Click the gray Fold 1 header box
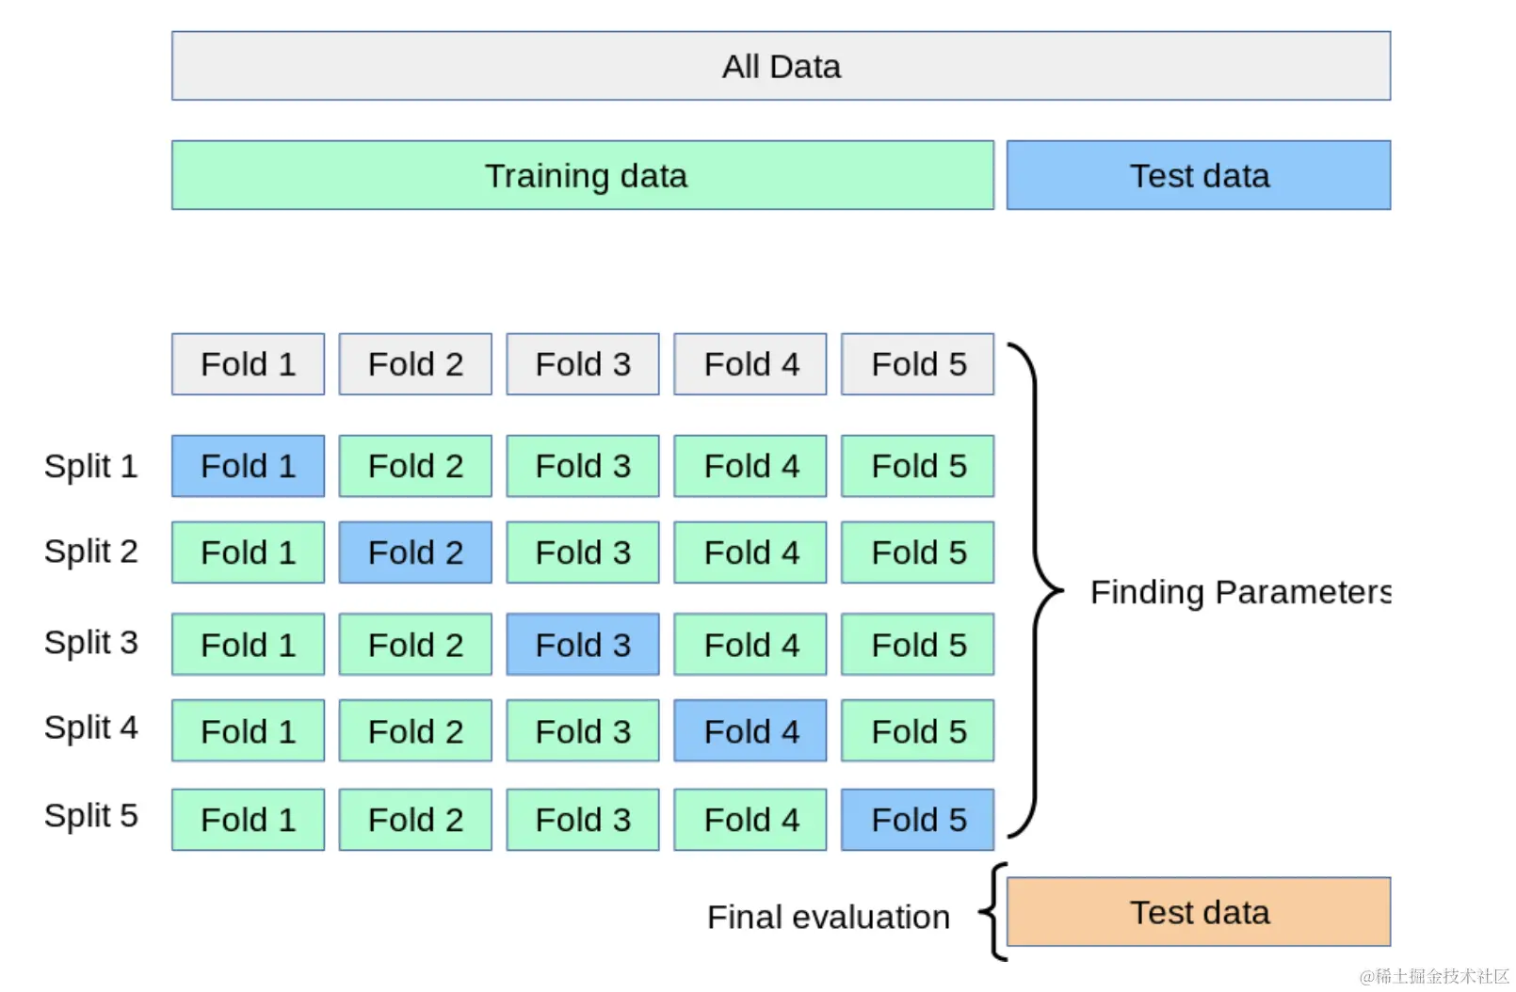The image size is (1516, 992). [x=248, y=364]
